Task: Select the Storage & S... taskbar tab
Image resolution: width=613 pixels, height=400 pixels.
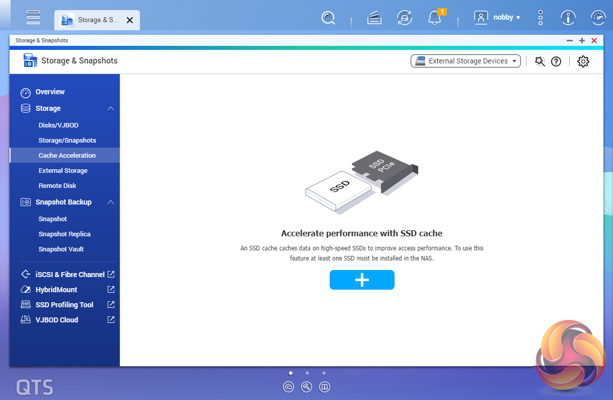Action: point(97,20)
